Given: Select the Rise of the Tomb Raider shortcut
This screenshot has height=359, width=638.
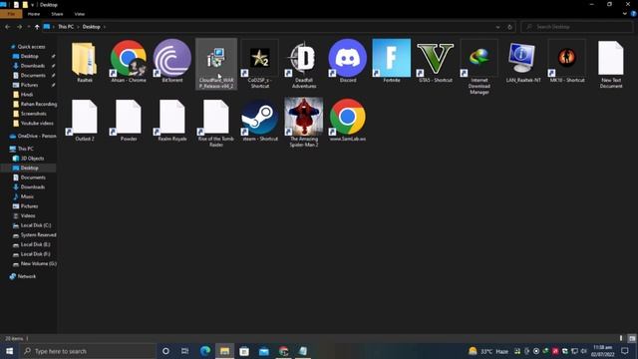Looking at the screenshot, I should pyautogui.click(x=216, y=117).
